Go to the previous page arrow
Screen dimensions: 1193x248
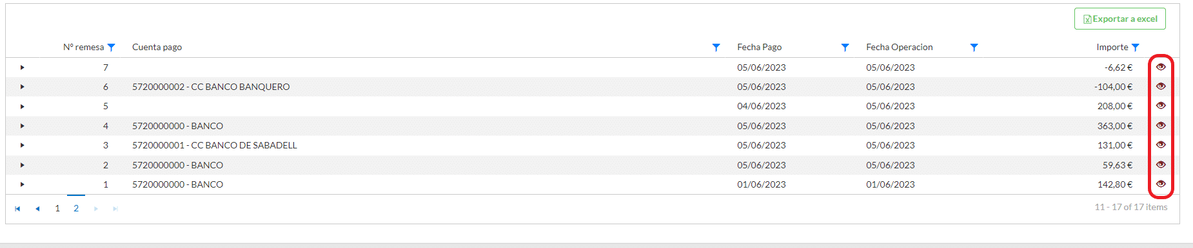(37, 209)
